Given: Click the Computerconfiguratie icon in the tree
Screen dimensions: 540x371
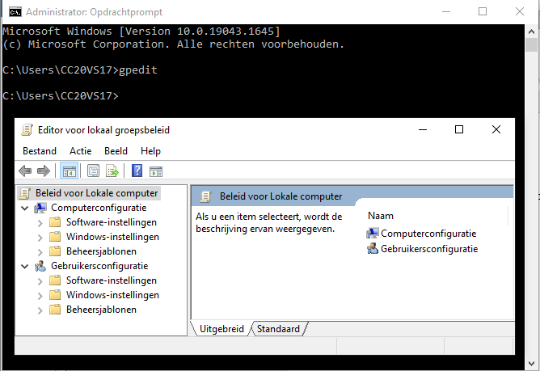Looking at the screenshot, I should tap(40, 208).
